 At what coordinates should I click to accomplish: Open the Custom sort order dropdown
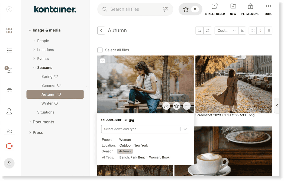pyautogui.click(x=226, y=31)
